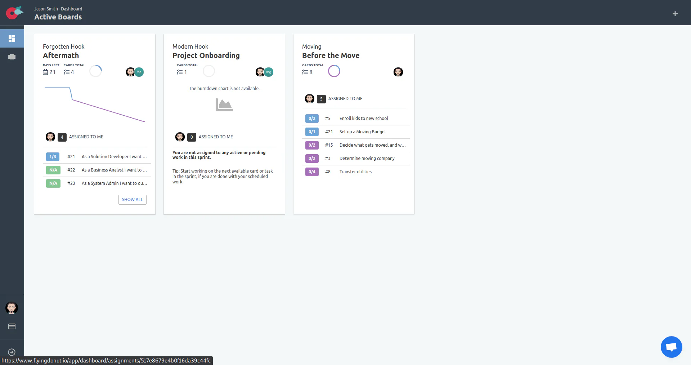Click the burndown unavailable chart icon
Viewport: 691px width, 365px height.
point(224,105)
